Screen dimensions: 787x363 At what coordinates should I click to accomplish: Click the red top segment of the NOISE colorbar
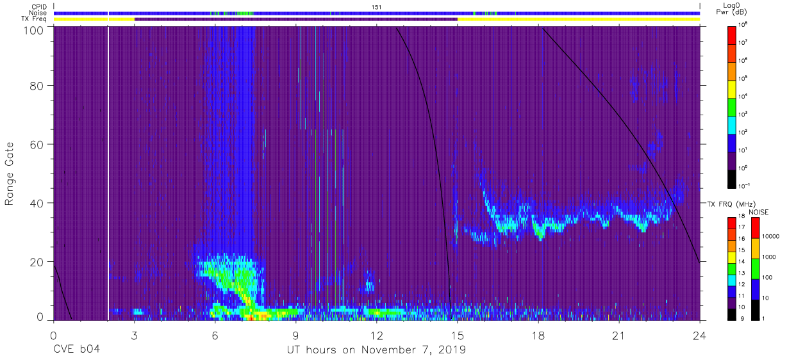[x=755, y=228]
